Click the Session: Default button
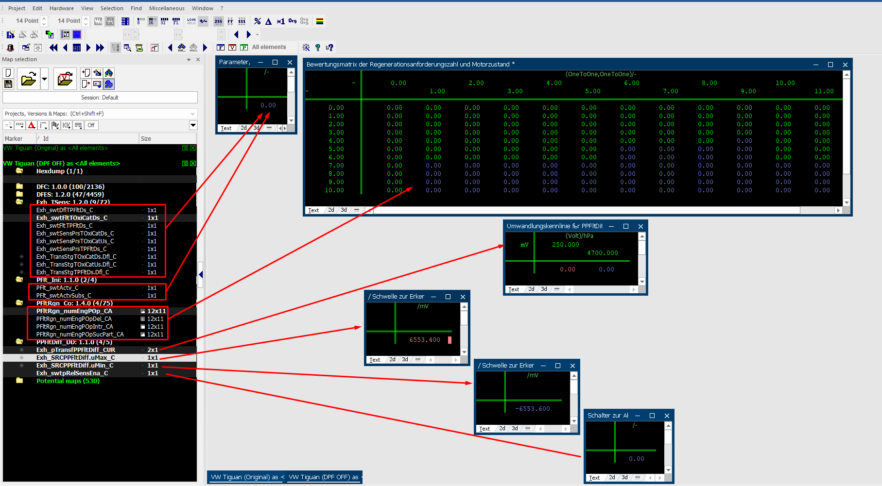The image size is (882, 486). coord(100,98)
